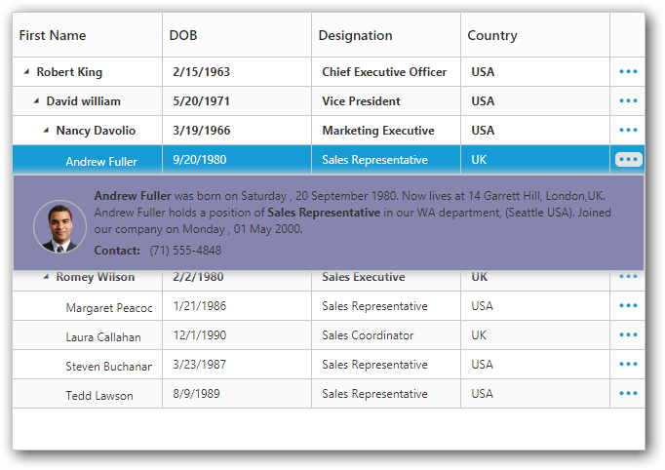Open the ellipsis menu in Tedd Lawson's row

(628, 393)
